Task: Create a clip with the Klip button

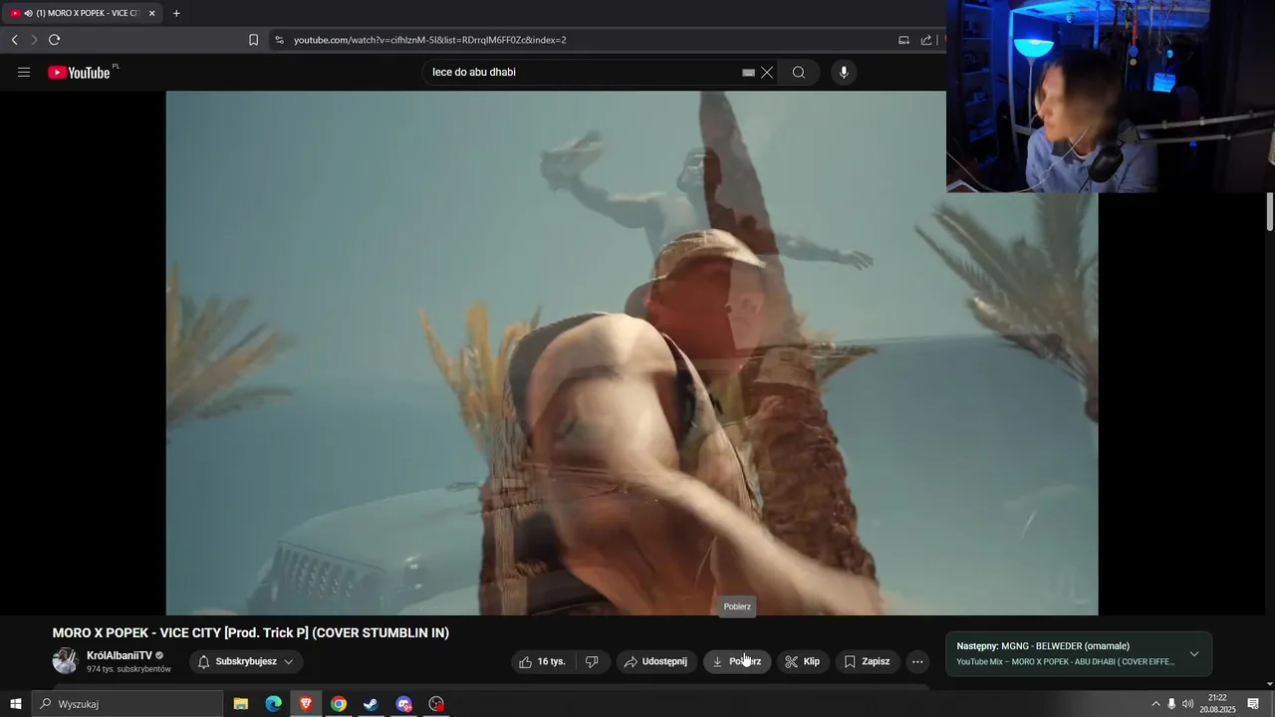Action: point(802,661)
